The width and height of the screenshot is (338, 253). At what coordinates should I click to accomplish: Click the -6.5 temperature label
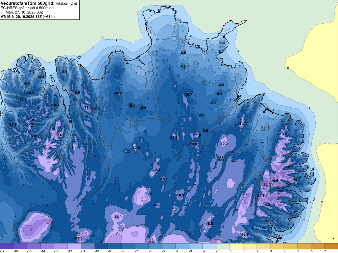tap(183, 53)
